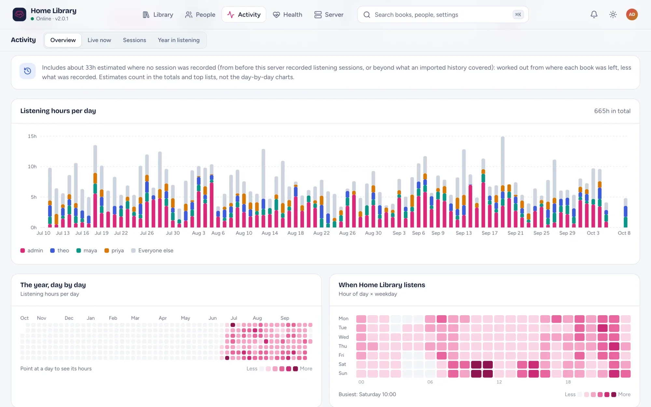
Task: Click the 'Jul' month label in year heatmap
Action: coord(234,318)
